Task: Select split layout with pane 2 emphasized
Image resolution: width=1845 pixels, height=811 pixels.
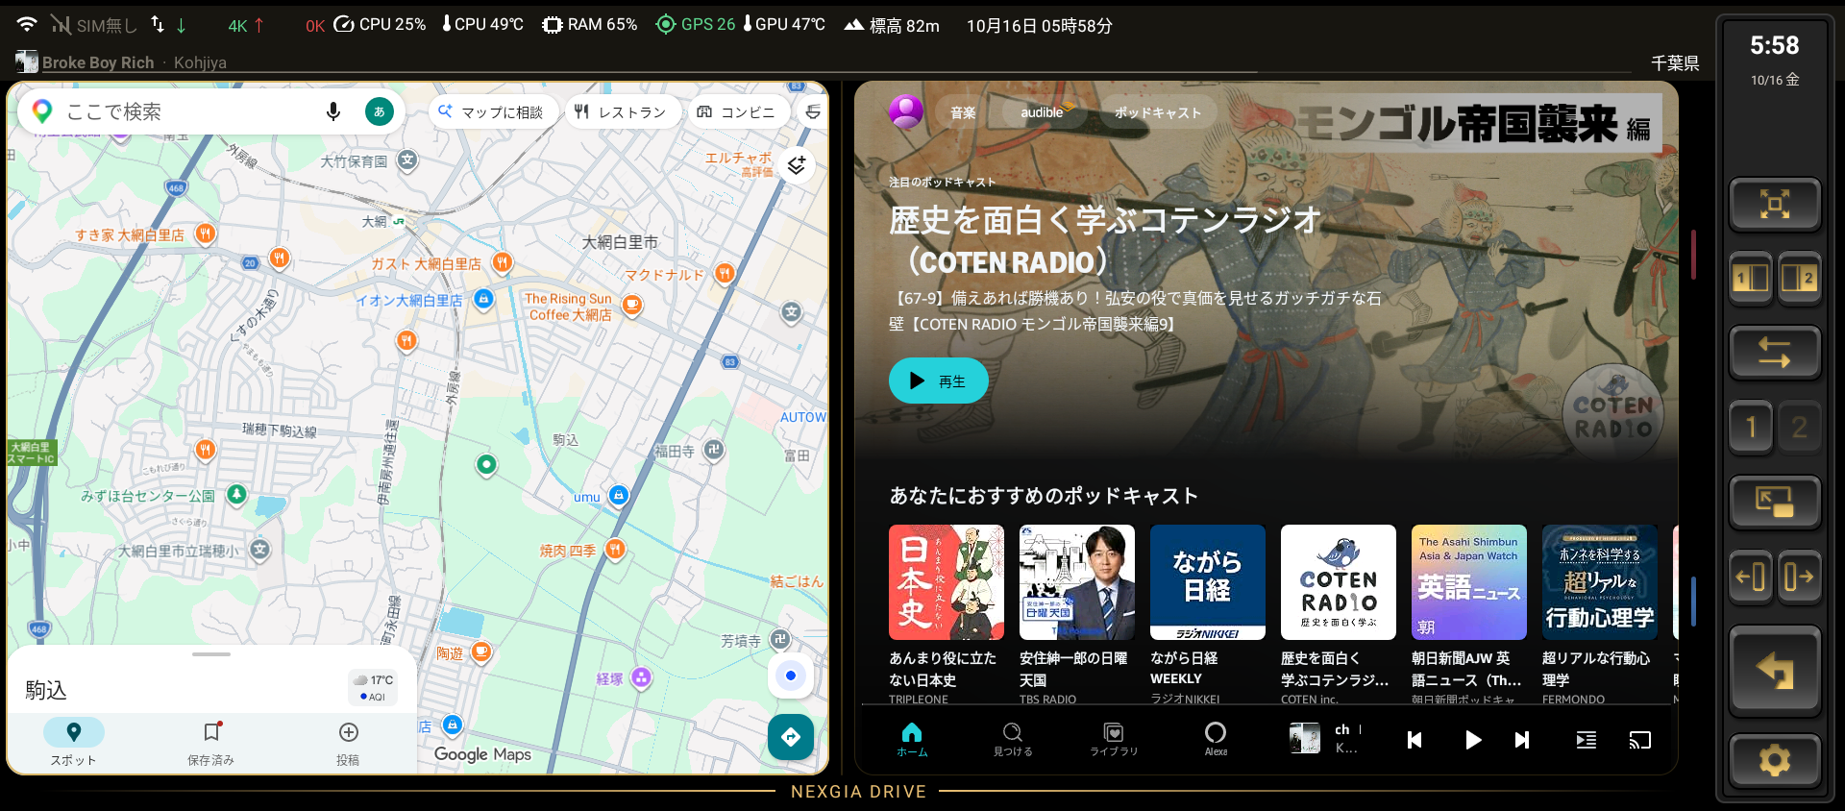Action: (1799, 279)
